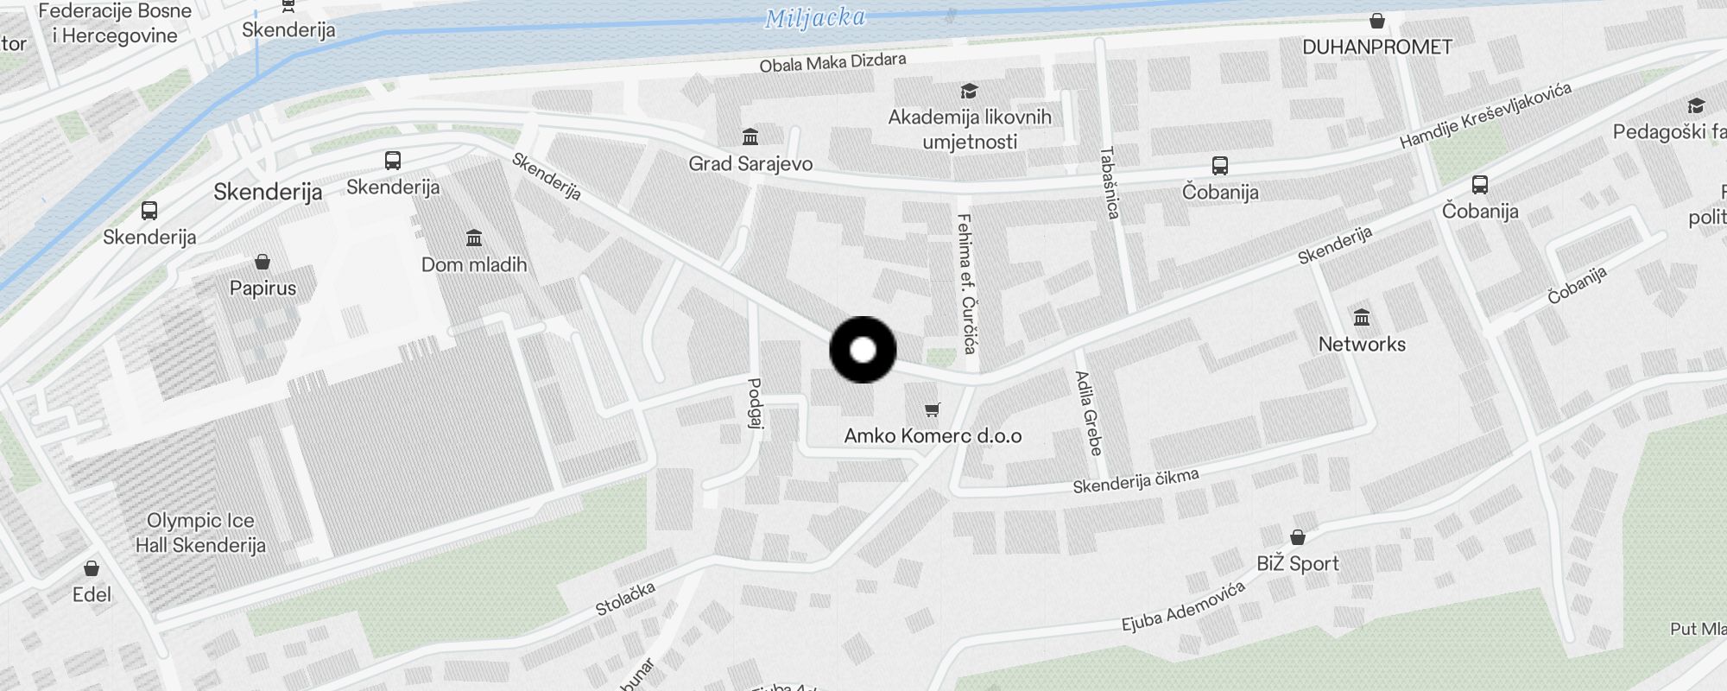Select the Miljacka river label
Screen dimensions: 1727x691
pyautogui.click(x=815, y=18)
